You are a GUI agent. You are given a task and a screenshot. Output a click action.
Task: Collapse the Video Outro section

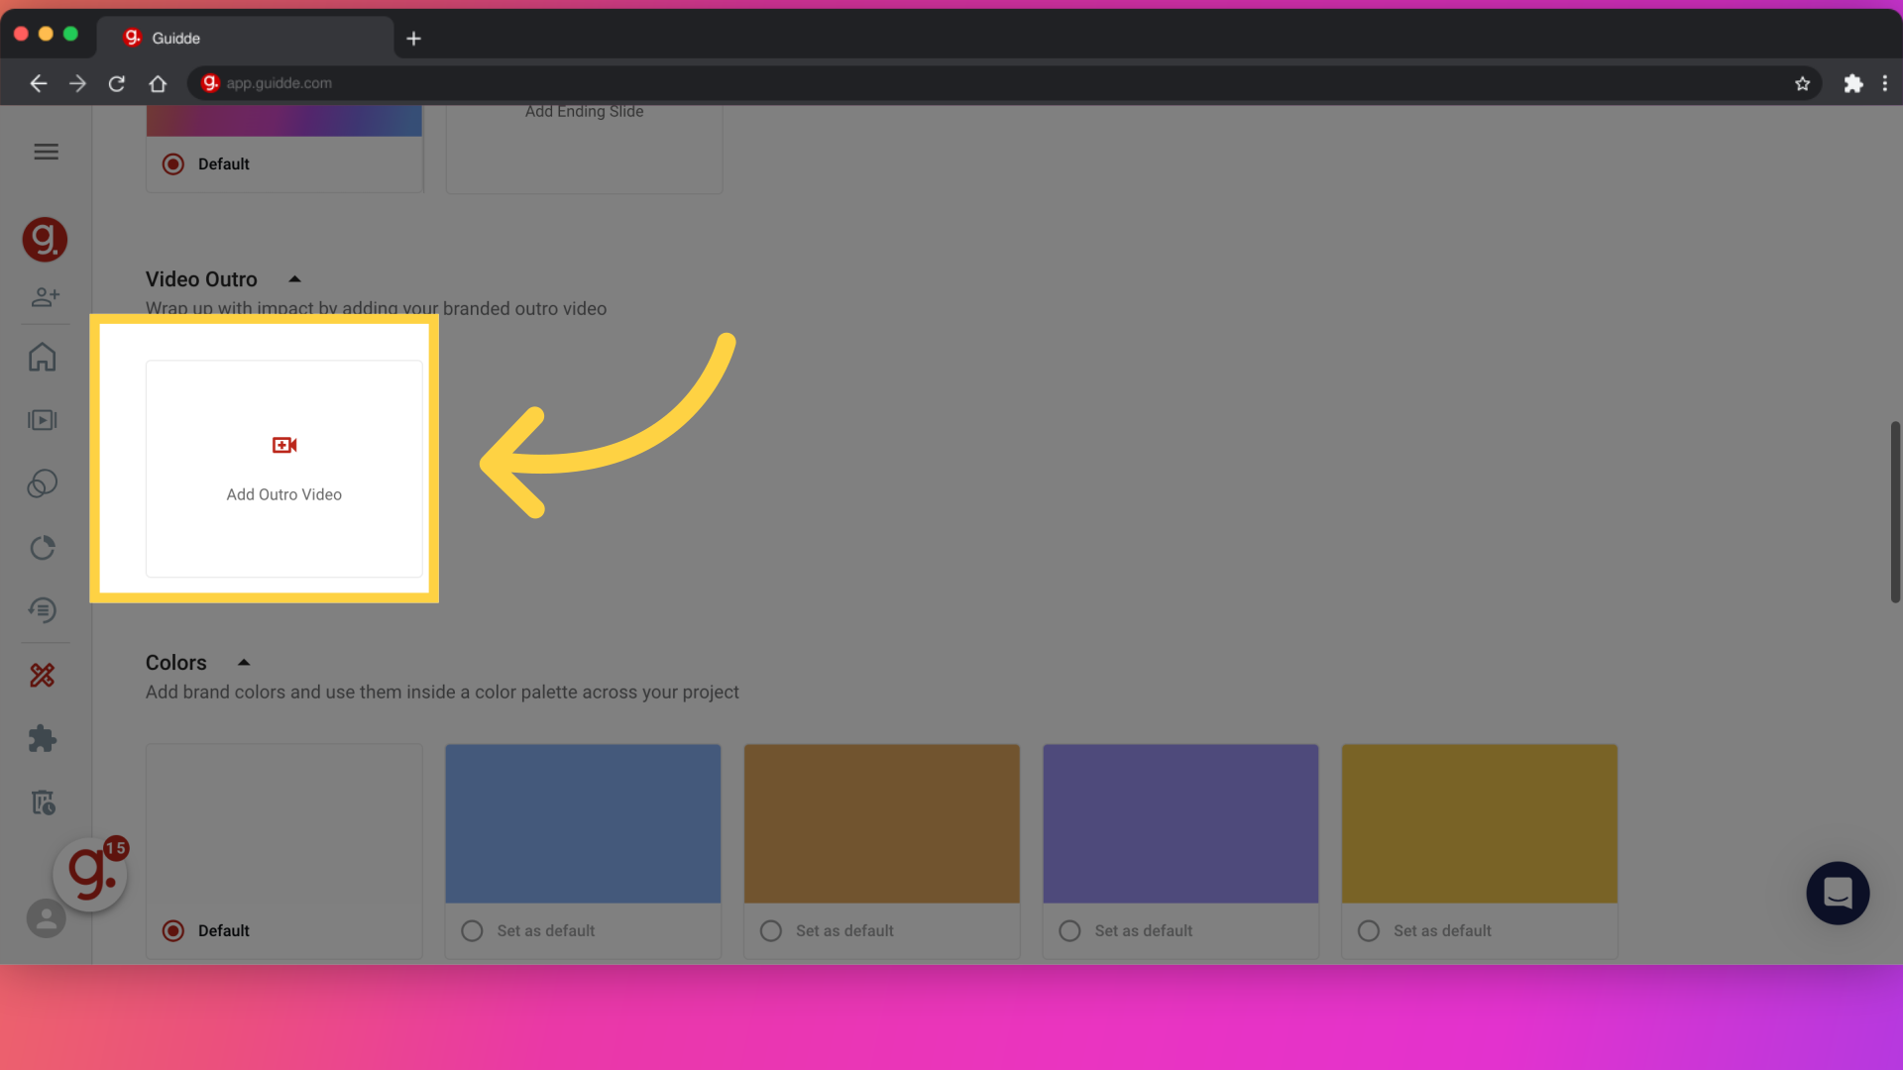[x=294, y=279]
